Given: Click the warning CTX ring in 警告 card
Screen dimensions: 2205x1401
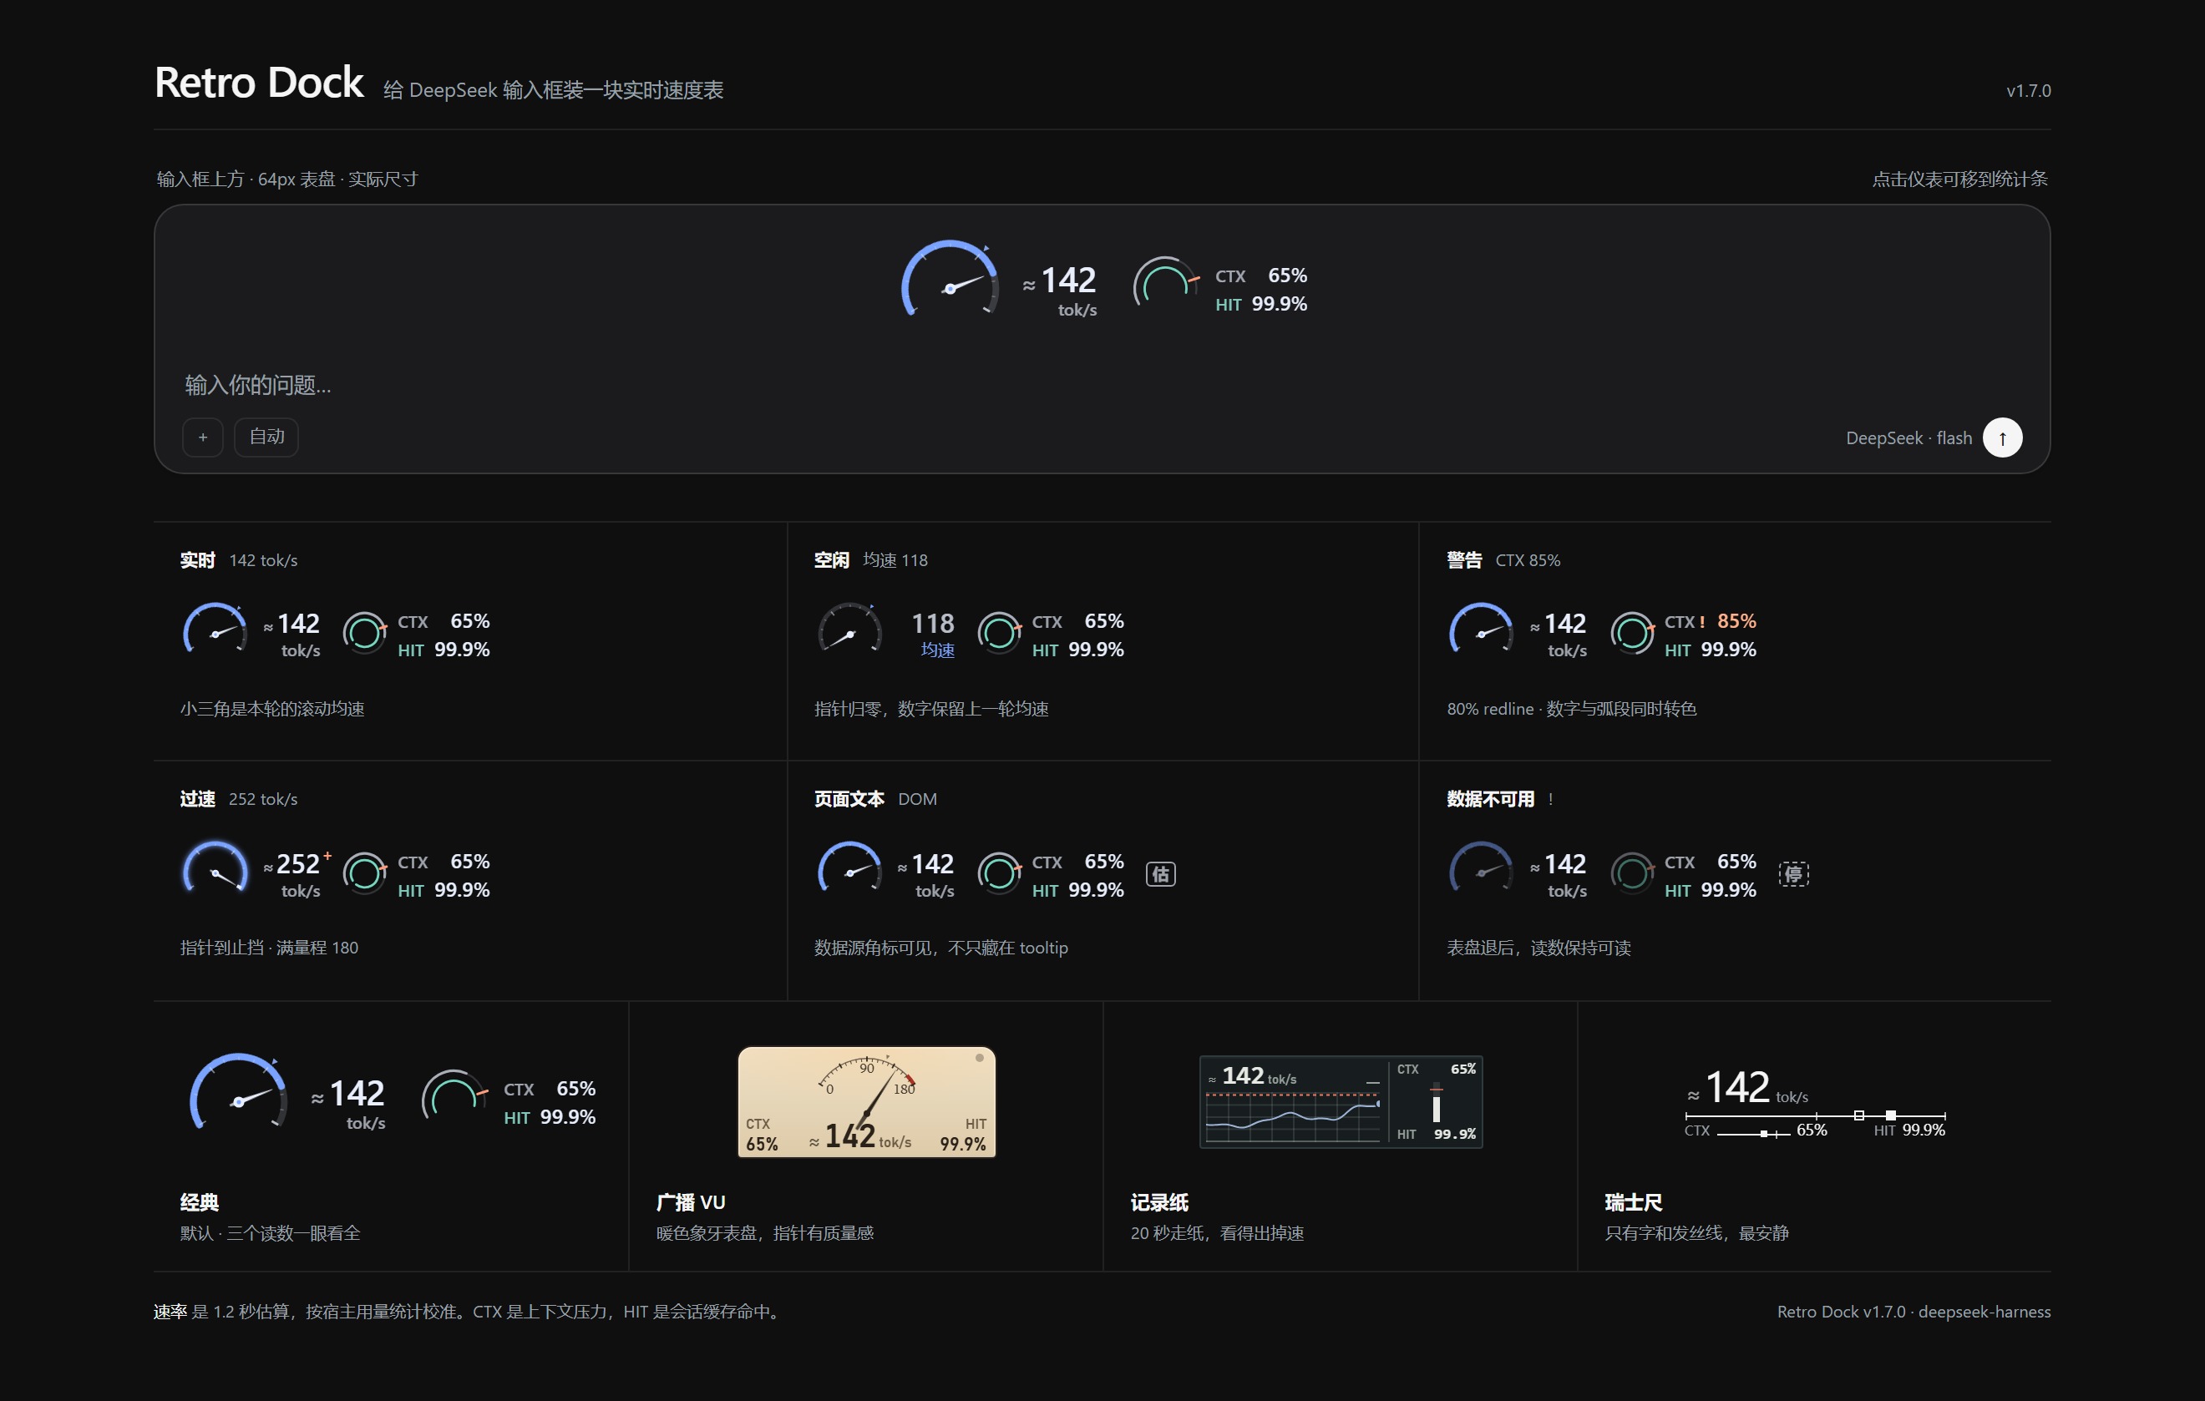Looking at the screenshot, I should [1632, 632].
